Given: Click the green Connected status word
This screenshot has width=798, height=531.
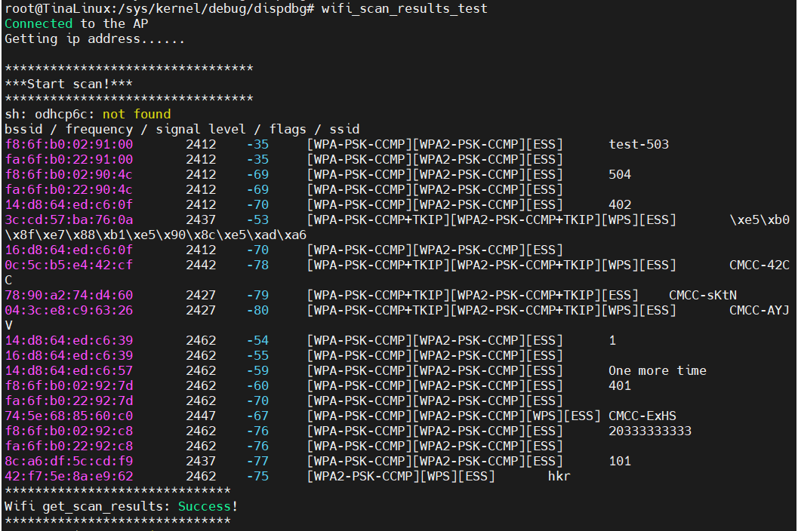Looking at the screenshot, I should pos(39,23).
